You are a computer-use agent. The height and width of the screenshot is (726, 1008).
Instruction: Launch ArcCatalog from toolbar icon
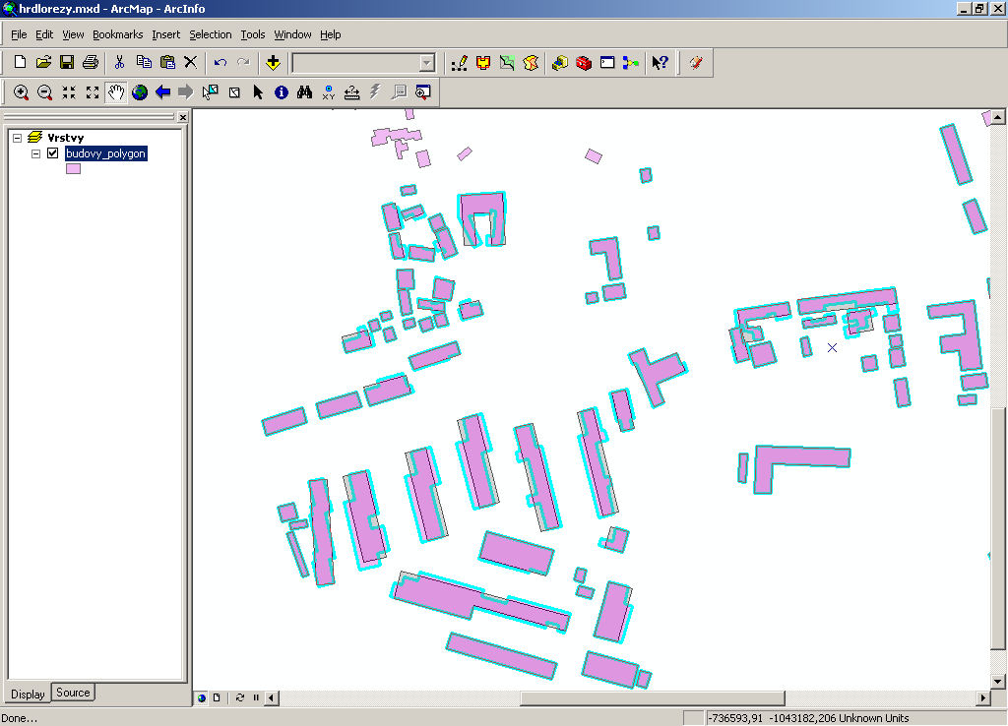pos(560,63)
